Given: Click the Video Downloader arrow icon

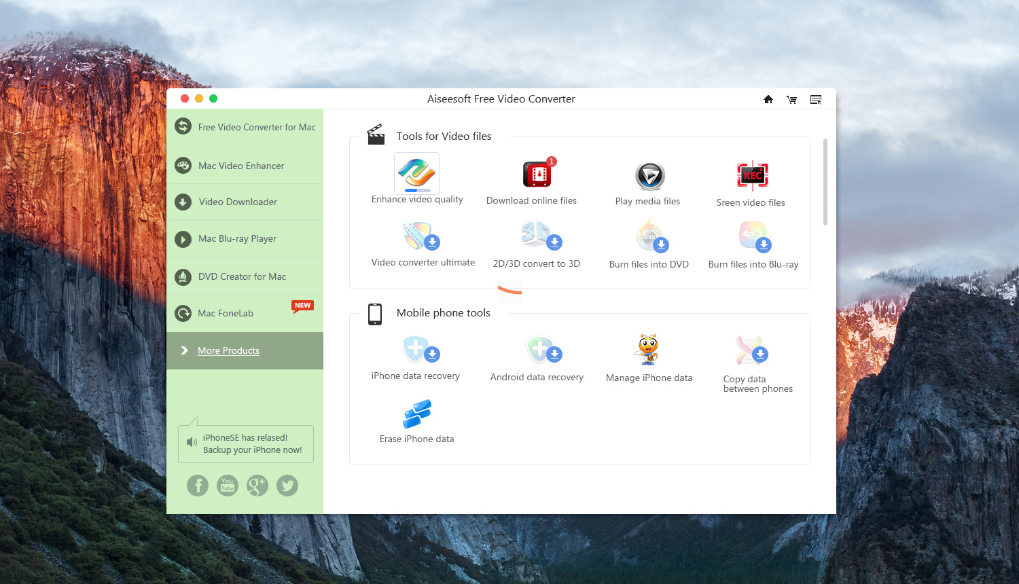Looking at the screenshot, I should click(183, 202).
